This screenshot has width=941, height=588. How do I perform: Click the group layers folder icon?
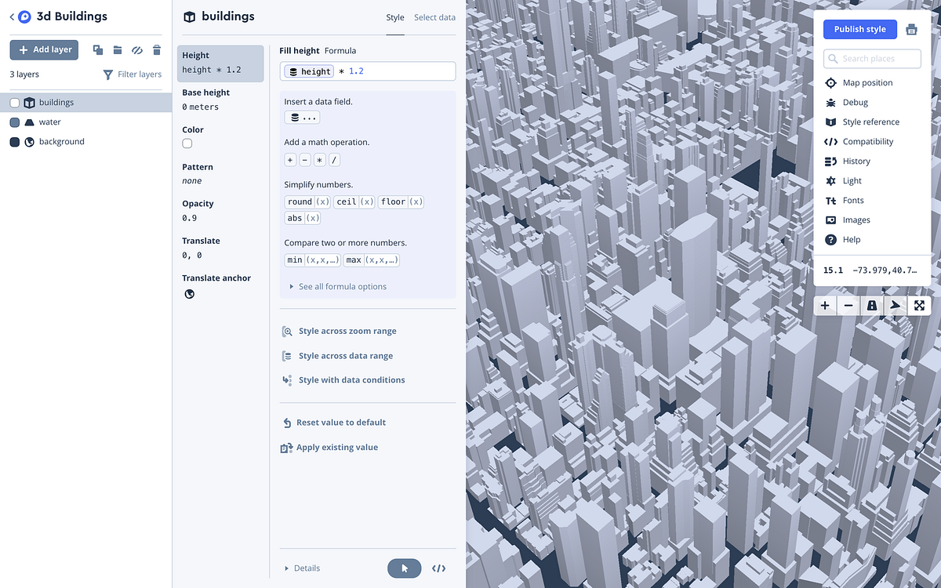(118, 49)
